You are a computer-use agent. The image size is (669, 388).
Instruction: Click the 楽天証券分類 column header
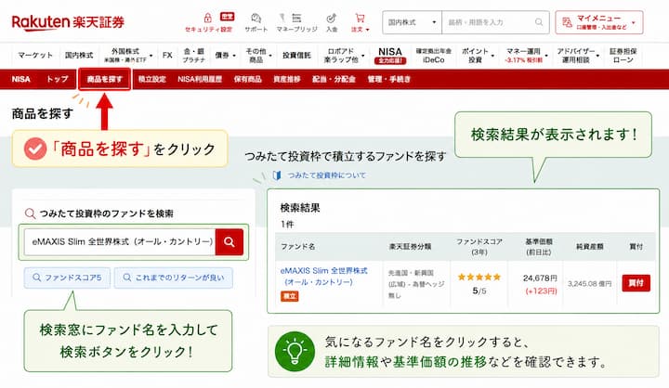[x=410, y=246]
